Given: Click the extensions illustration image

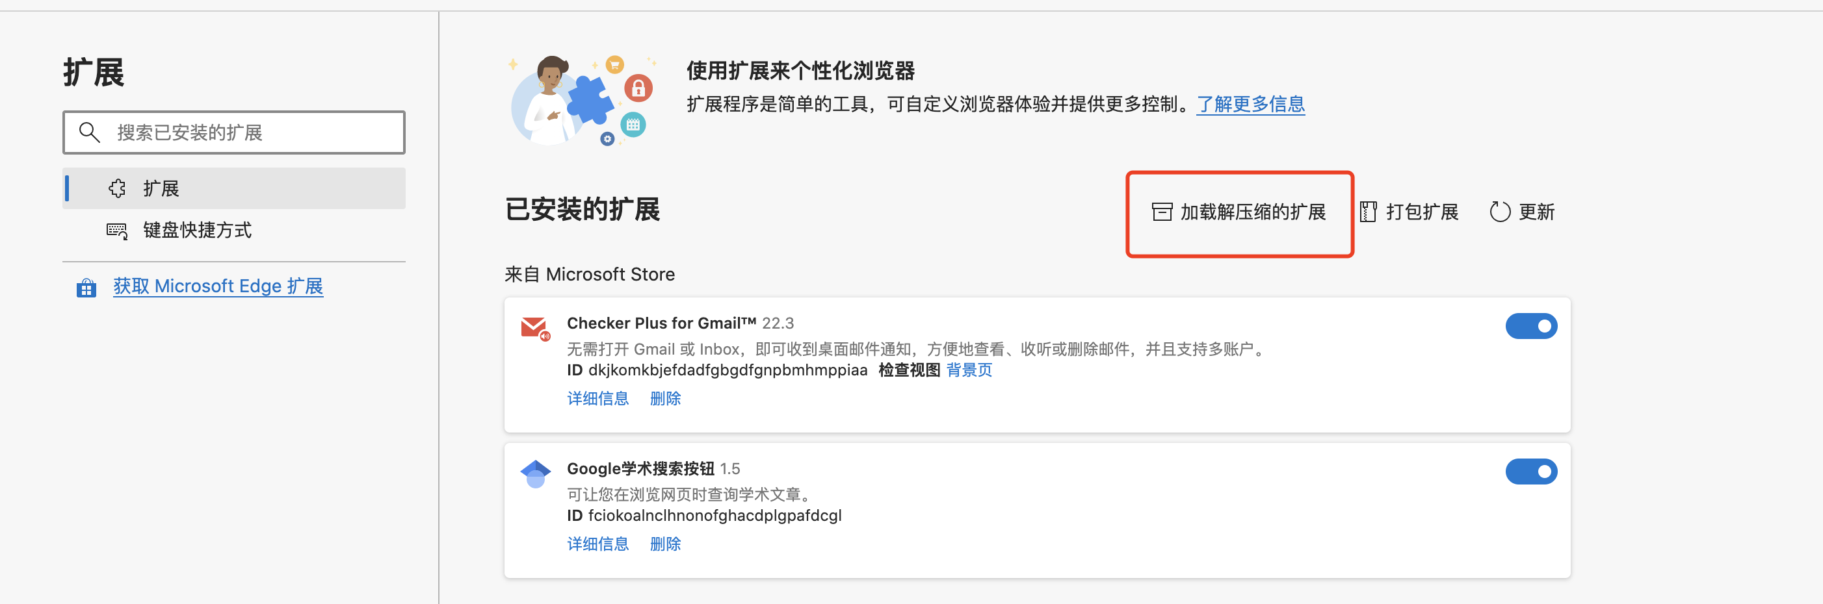Looking at the screenshot, I should 582,100.
